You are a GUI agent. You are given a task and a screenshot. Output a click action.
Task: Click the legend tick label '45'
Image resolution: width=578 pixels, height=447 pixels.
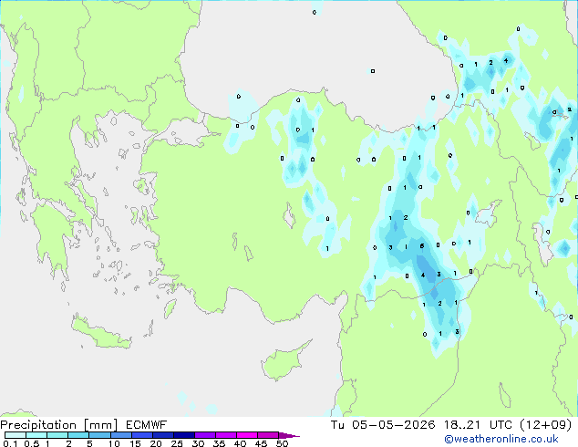261,443
